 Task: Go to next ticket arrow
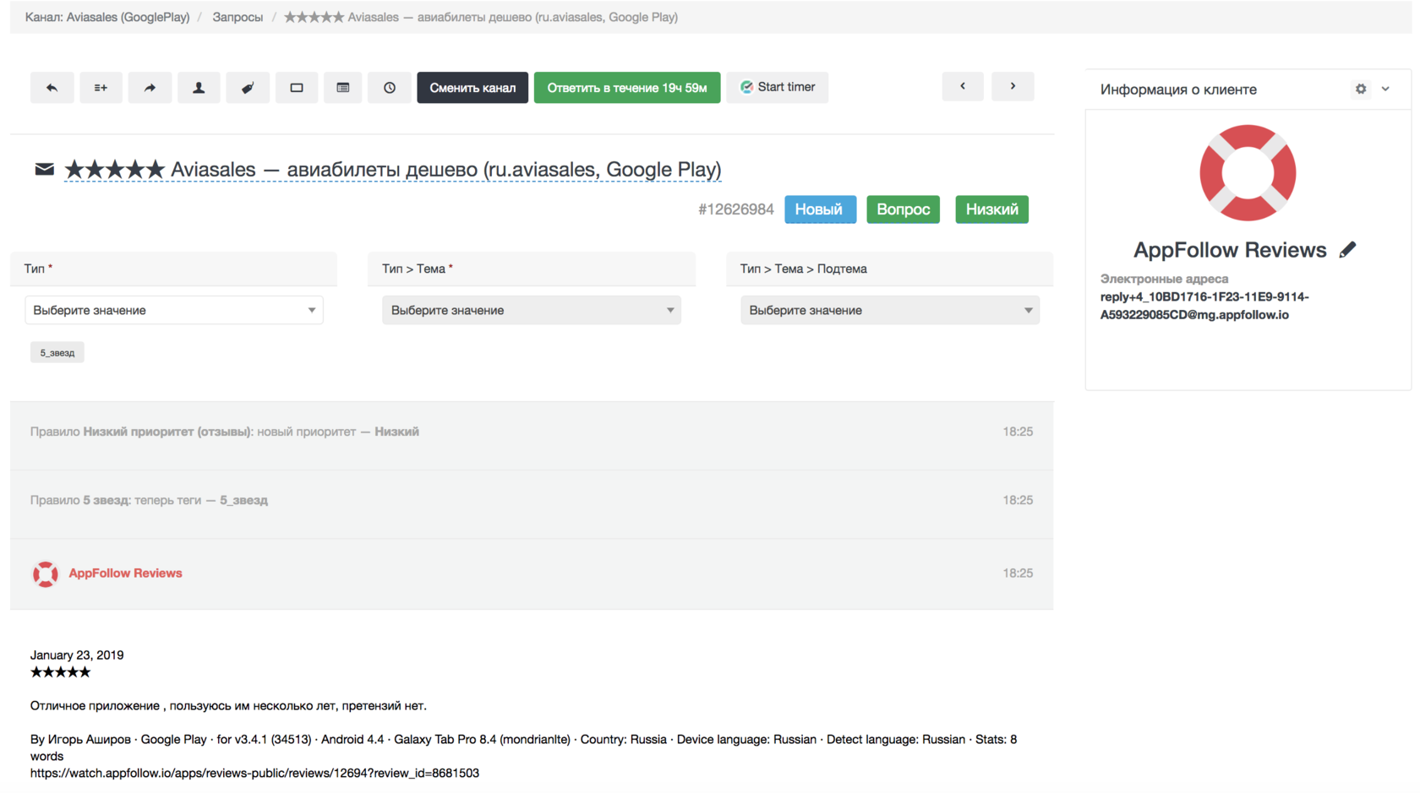[x=1013, y=86]
